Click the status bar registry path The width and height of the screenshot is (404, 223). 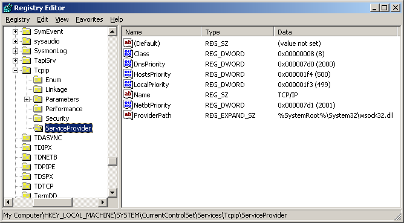point(145,215)
